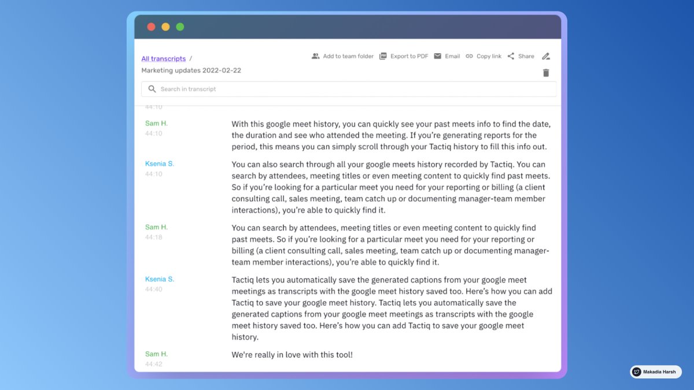Click the 44:42 timestamp under Sam H.
The height and width of the screenshot is (390, 694).
coord(154,365)
